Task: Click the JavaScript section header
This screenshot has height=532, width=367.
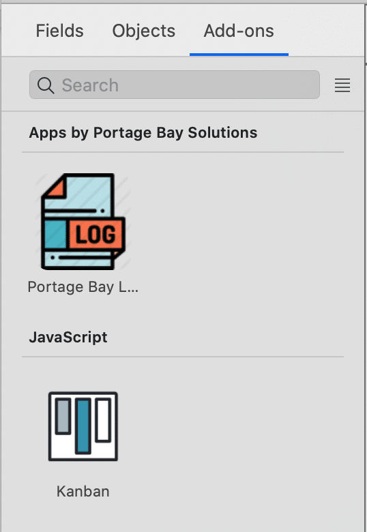Action: click(68, 337)
